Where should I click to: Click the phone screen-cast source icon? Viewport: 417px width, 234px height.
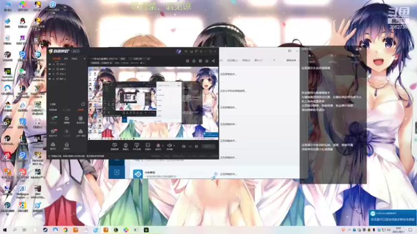click(x=137, y=145)
